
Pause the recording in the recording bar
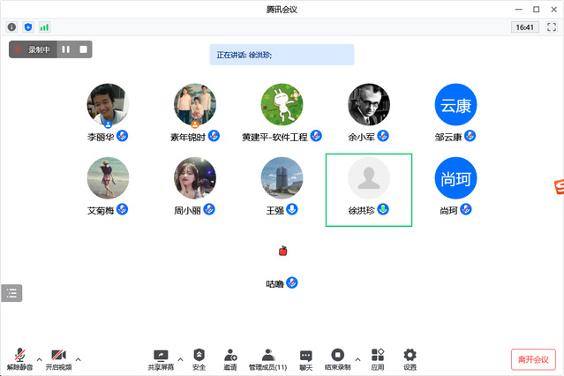tap(66, 49)
